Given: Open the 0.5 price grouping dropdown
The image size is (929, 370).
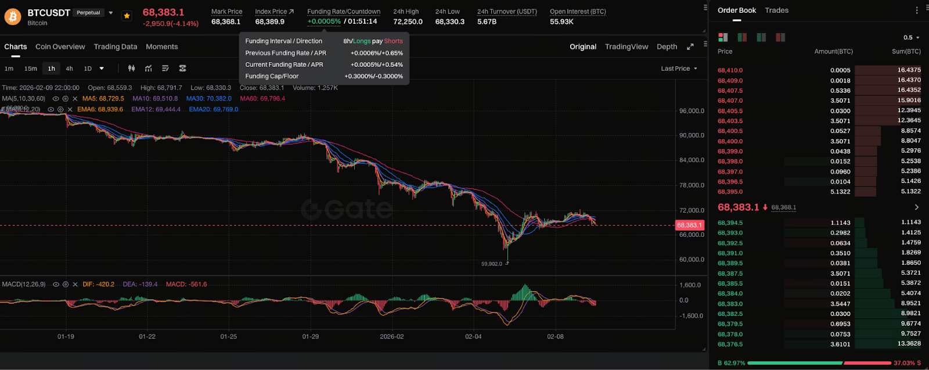Looking at the screenshot, I should click(x=911, y=38).
